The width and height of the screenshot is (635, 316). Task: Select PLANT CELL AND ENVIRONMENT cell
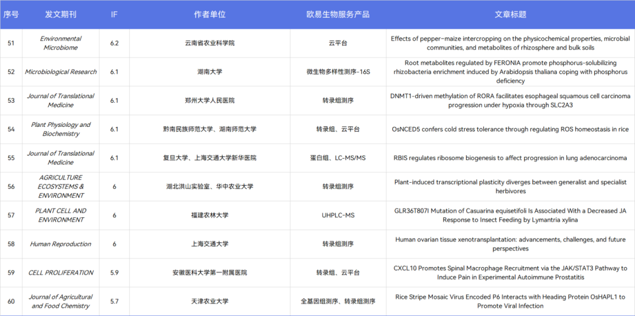point(61,215)
